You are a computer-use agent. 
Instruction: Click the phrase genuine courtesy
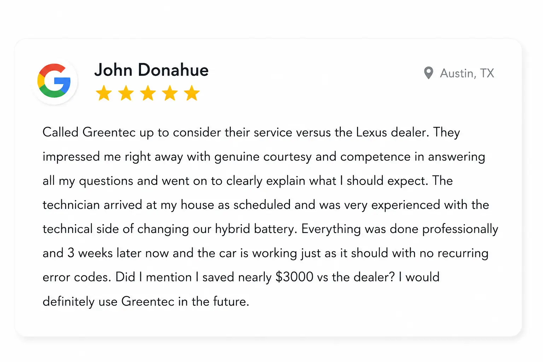tap(263, 157)
